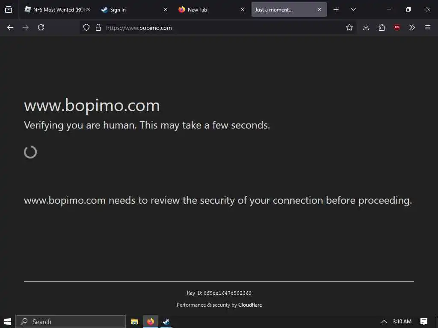
Task: Open the uBlock Origin extension popup
Action: coord(397,27)
